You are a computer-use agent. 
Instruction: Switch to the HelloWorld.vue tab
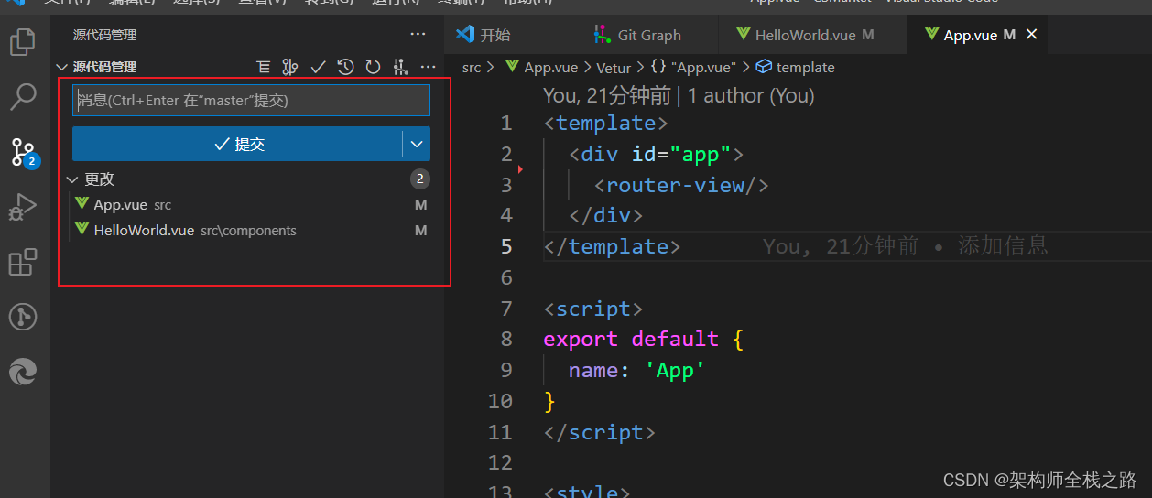(805, 35)
